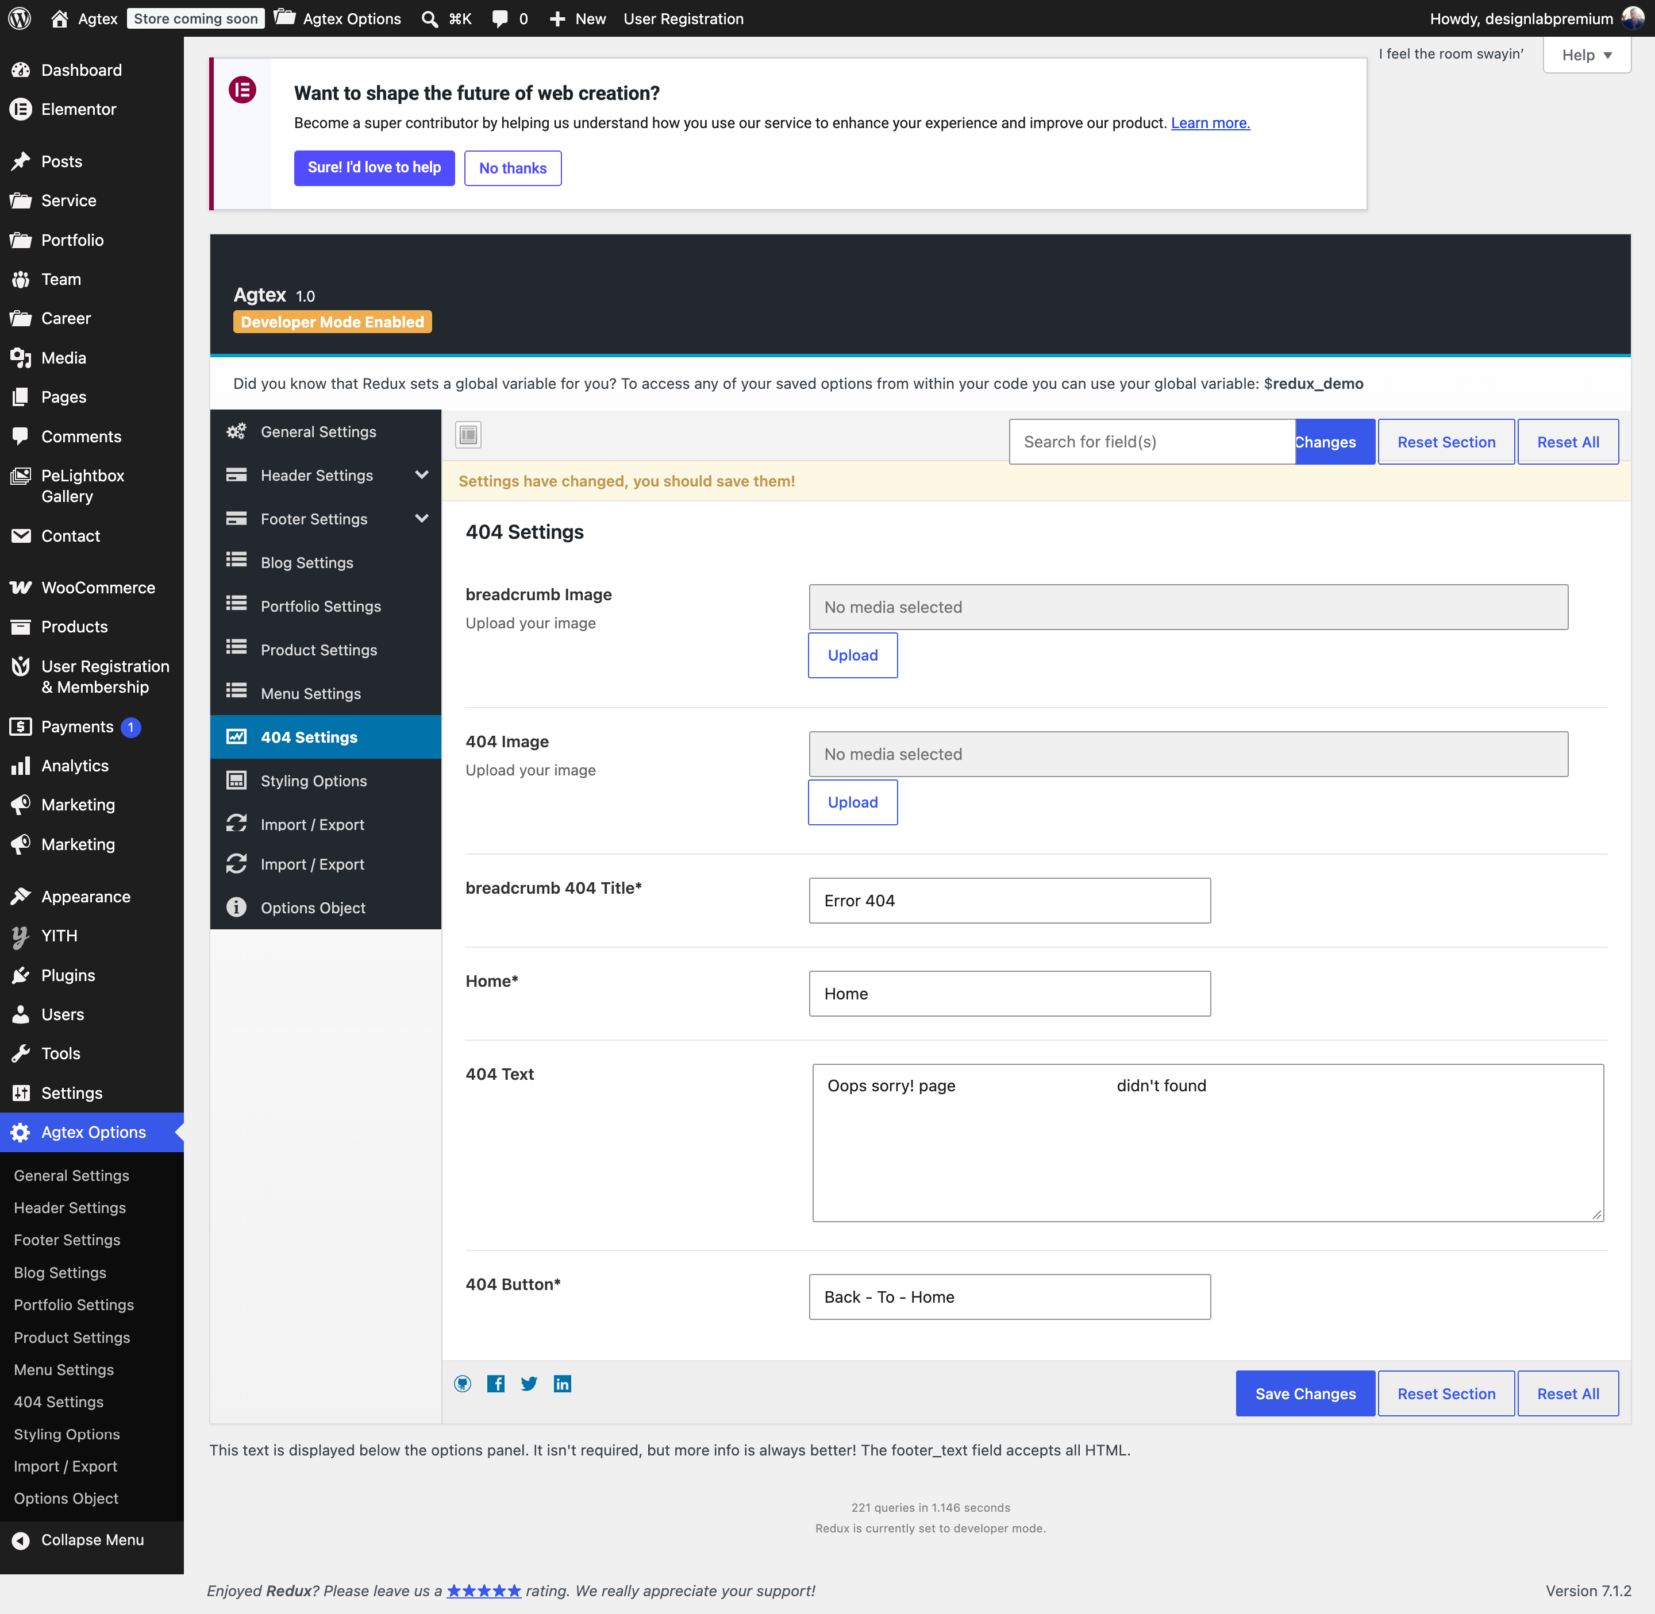Screen dimensions: 1655x1614
Task: Expand Footer Settings chevron in options panel
Action: tap(422, 518)
